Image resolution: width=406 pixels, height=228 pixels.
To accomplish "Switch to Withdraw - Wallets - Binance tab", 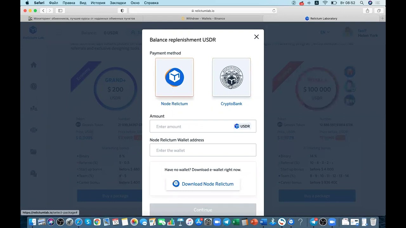I will 203,18.
